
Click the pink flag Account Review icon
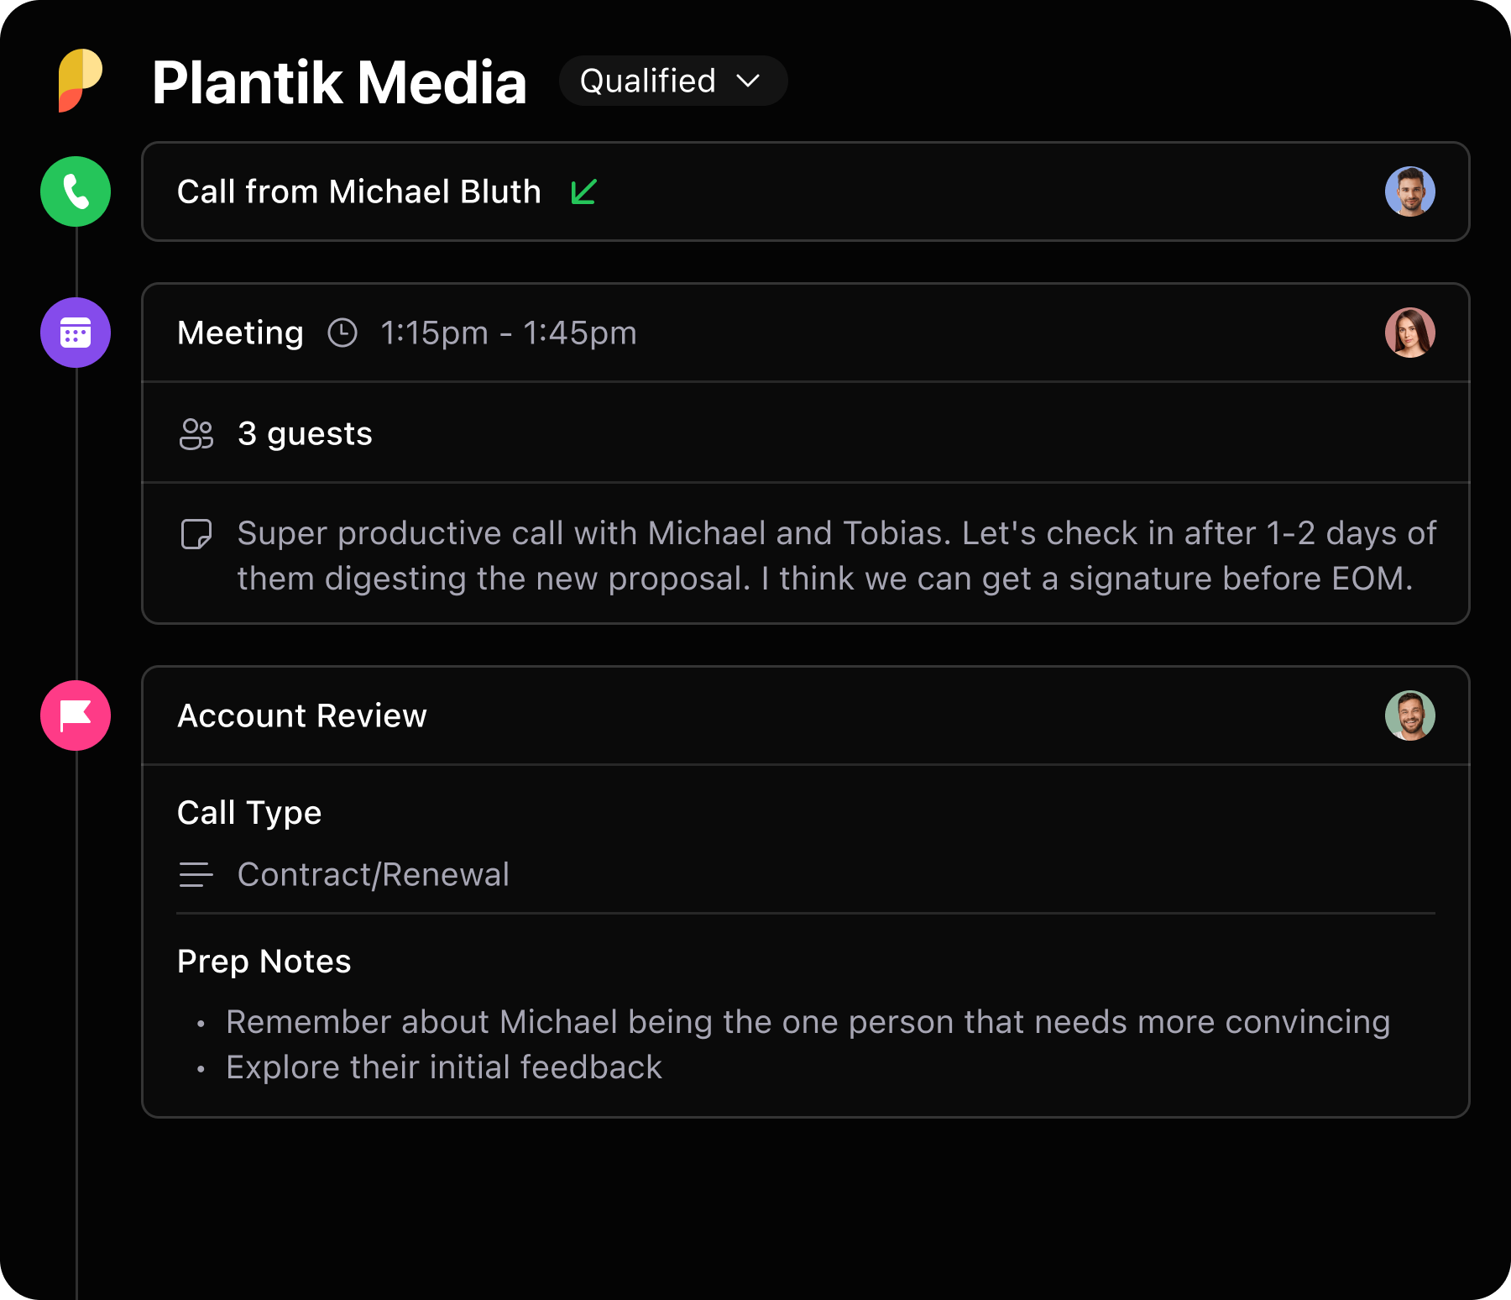(76, 716)
